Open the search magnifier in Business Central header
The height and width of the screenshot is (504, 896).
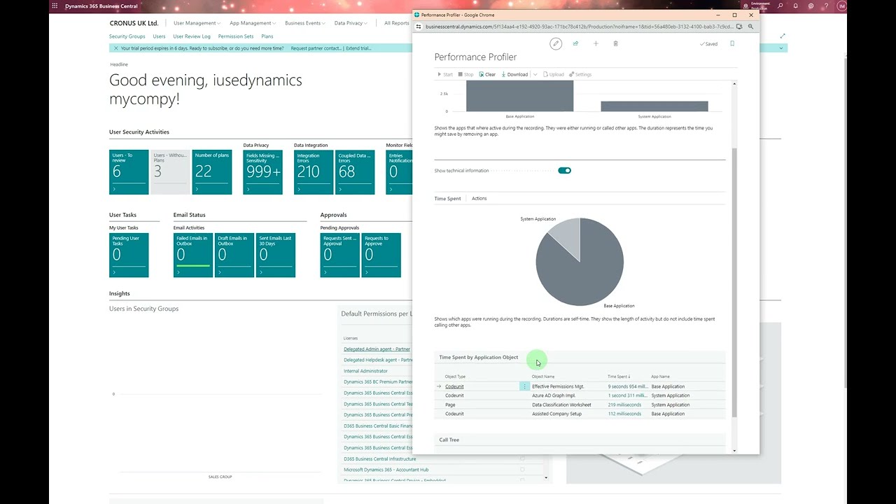780,6
